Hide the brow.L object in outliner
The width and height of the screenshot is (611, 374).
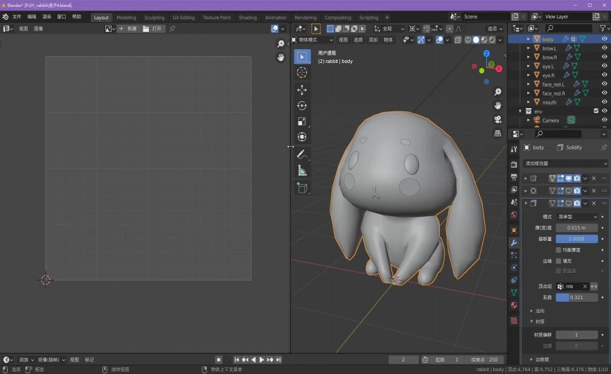point(604,48)
